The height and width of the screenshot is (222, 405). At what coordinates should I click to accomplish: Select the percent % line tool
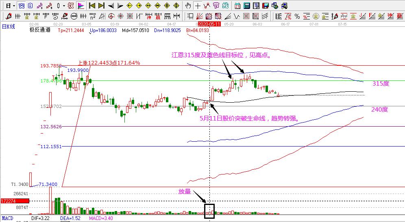pos(297,16)
